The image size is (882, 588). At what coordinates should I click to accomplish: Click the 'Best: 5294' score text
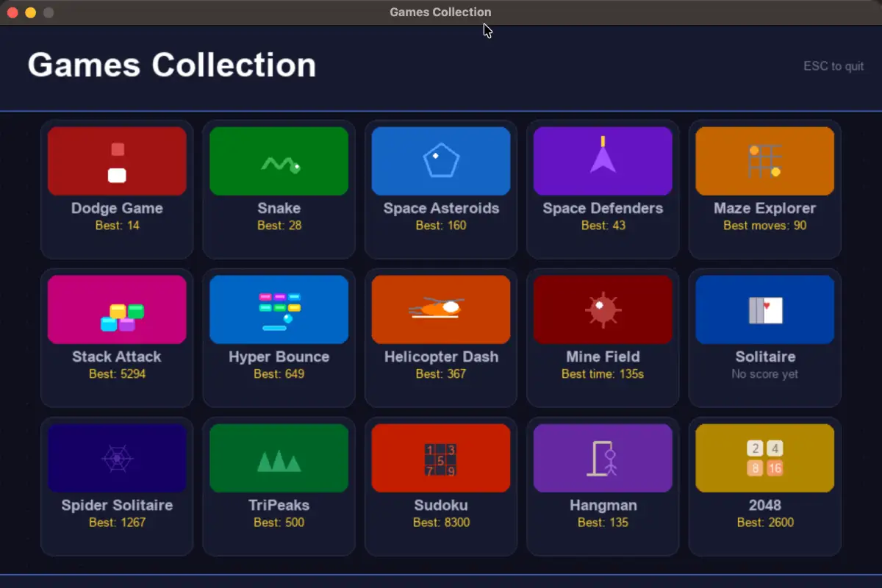point(117,374)
